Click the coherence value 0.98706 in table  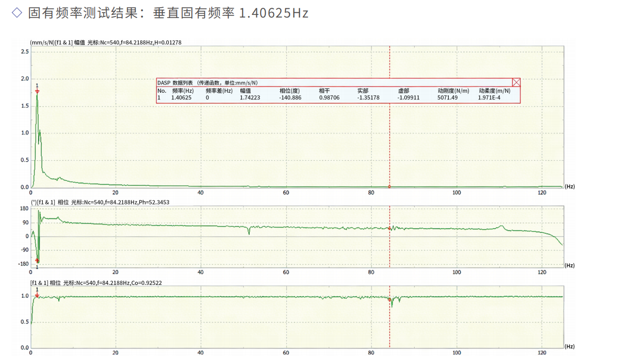click(x=329, y=97)
